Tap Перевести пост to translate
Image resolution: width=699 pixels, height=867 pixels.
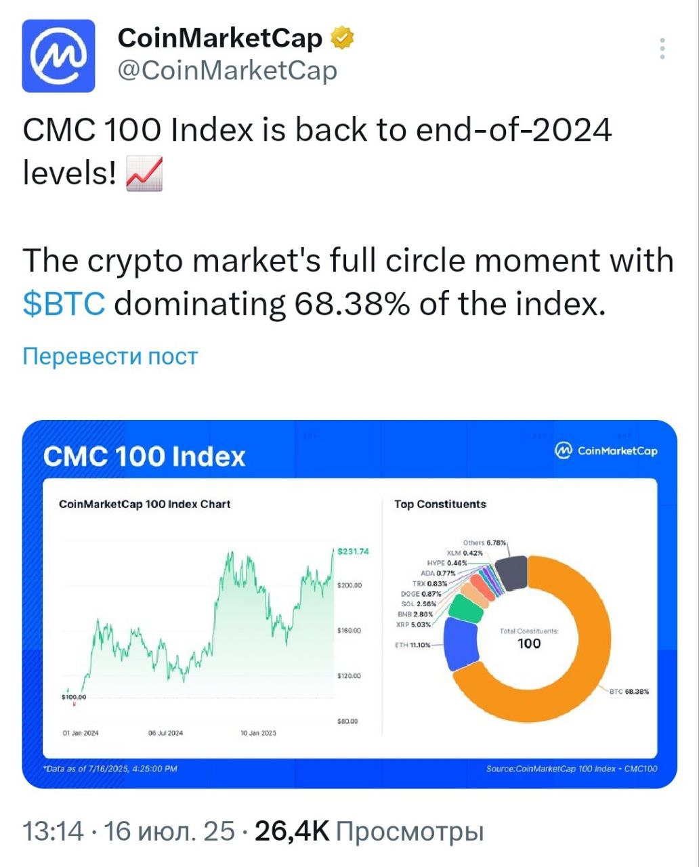110,356
